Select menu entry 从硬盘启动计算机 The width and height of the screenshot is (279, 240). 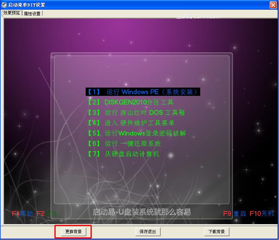tap(124, 154)
